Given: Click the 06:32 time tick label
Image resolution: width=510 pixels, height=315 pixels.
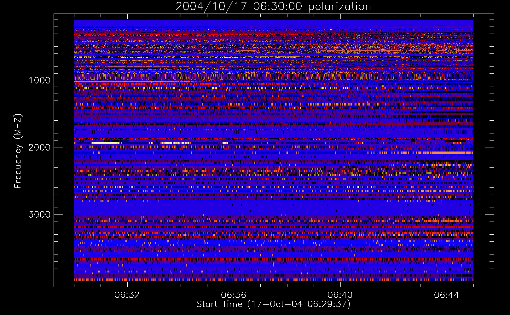Looking at the screenshot, I should coord(127,295).
